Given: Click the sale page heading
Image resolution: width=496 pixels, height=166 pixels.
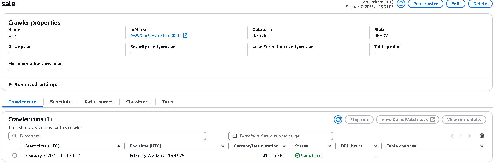Looking at the screenshot, I should click(9, 4).
